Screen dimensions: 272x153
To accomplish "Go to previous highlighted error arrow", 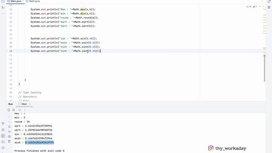I will [260, 7].
